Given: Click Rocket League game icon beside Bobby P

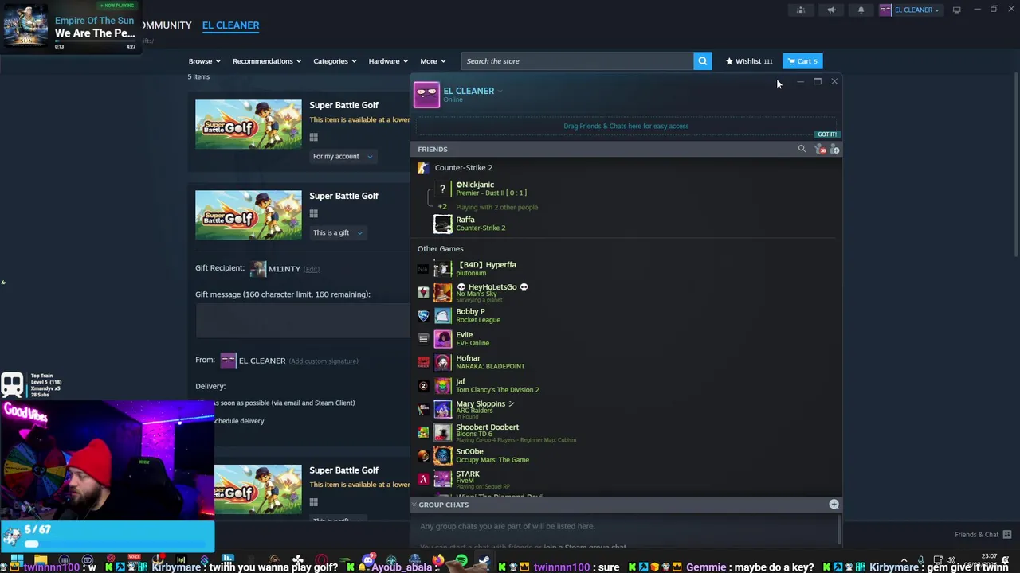Looking at the screenshot, I should pos(423,316).
